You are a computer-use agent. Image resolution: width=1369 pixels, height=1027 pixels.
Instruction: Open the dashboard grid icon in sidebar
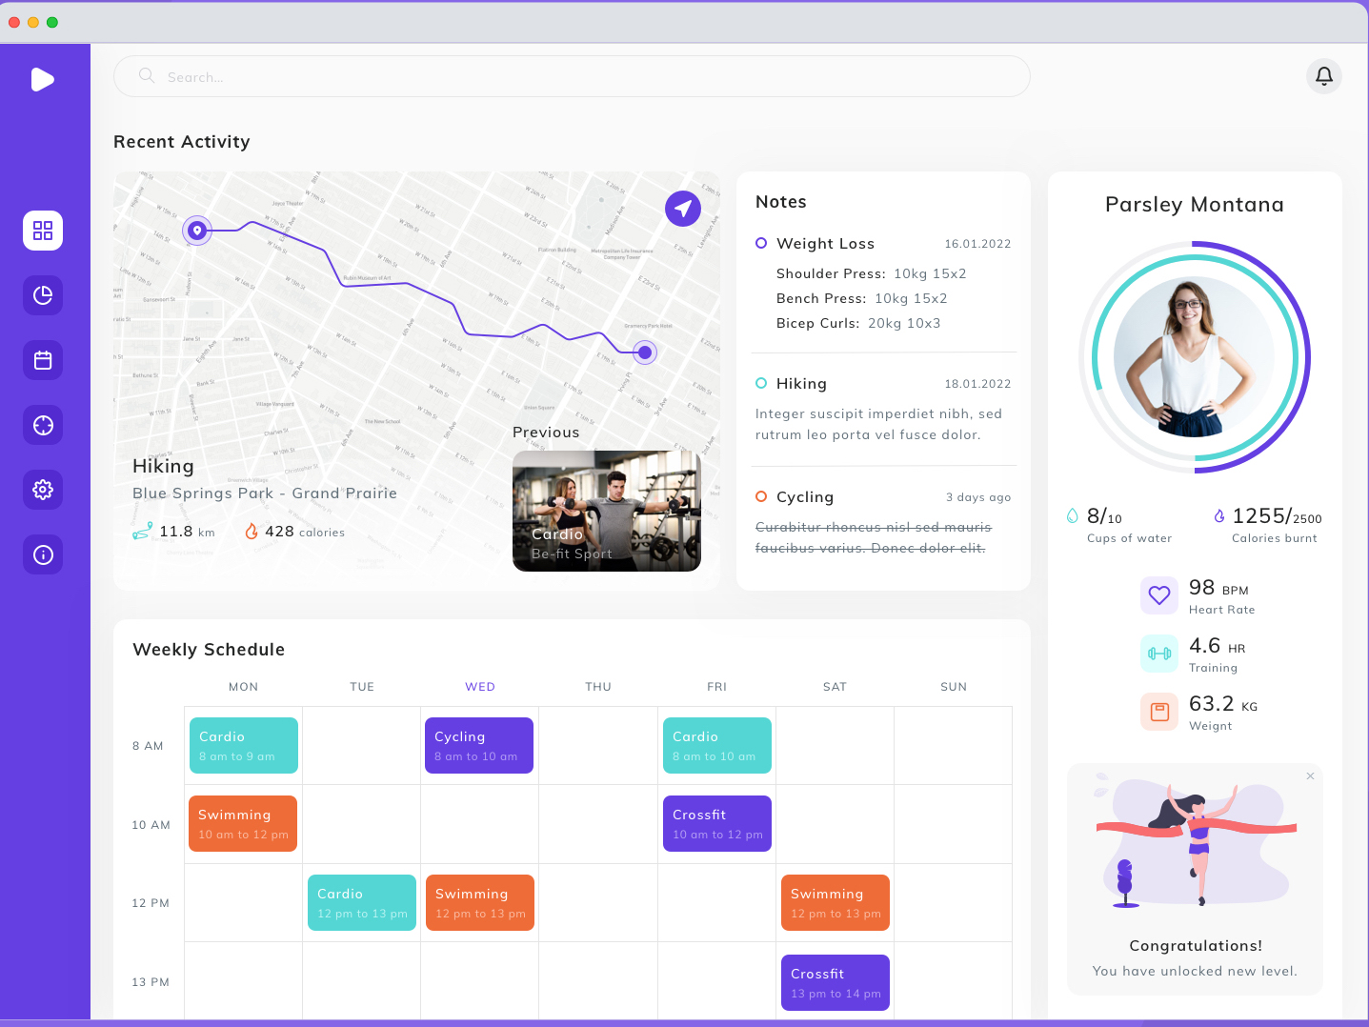click(43, 231)
